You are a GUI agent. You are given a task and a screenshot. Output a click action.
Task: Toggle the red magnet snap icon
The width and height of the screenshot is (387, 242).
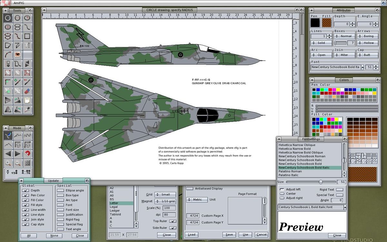(27, 154)
